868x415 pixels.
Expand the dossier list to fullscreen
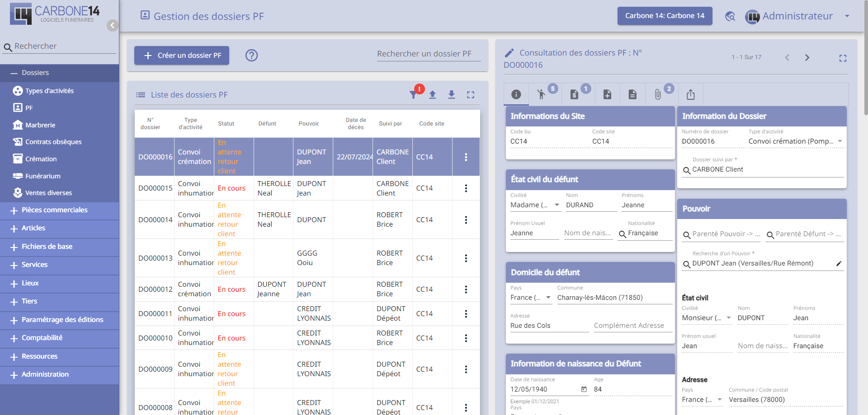[471, 95]
